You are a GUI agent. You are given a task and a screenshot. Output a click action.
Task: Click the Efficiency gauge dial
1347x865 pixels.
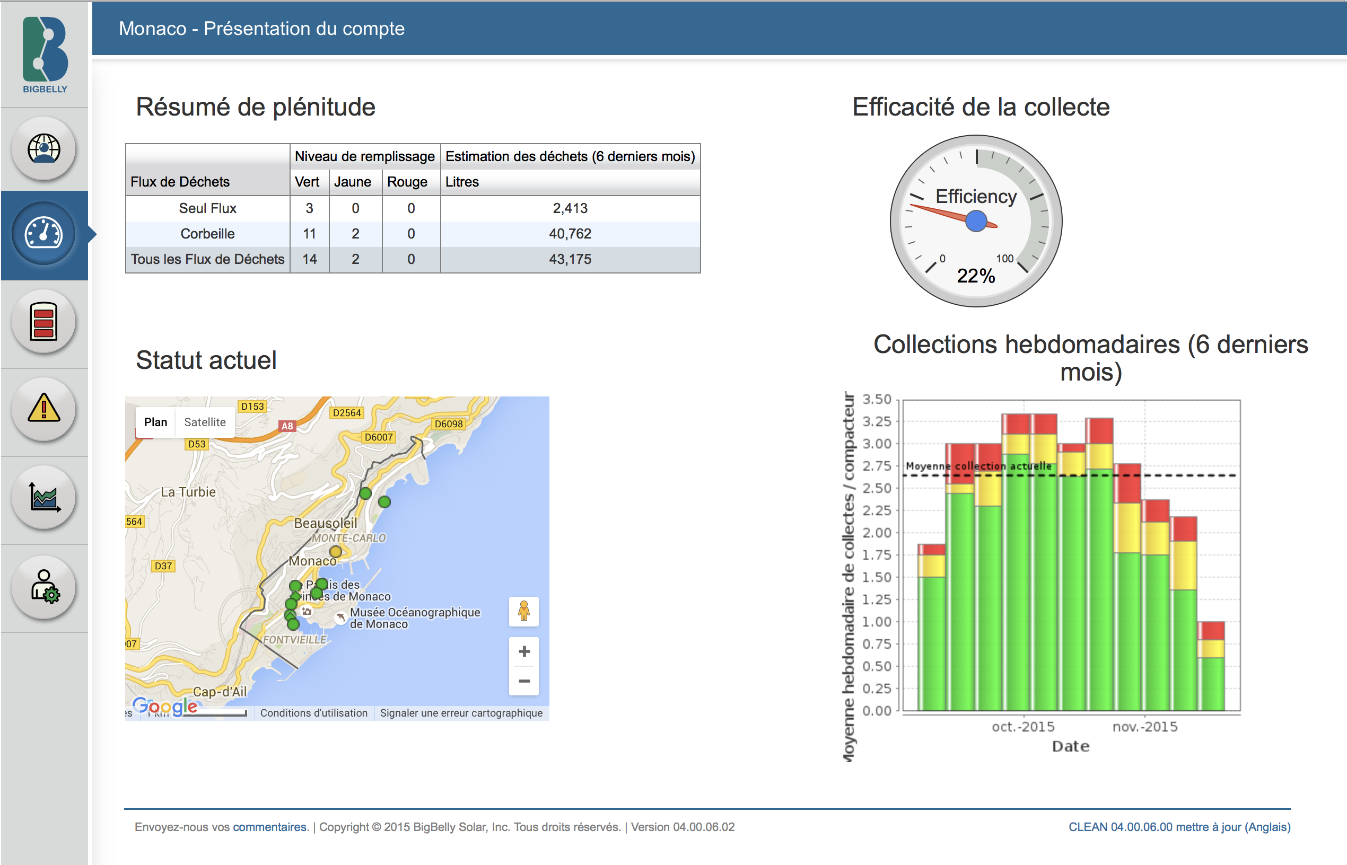click(976, 220)
